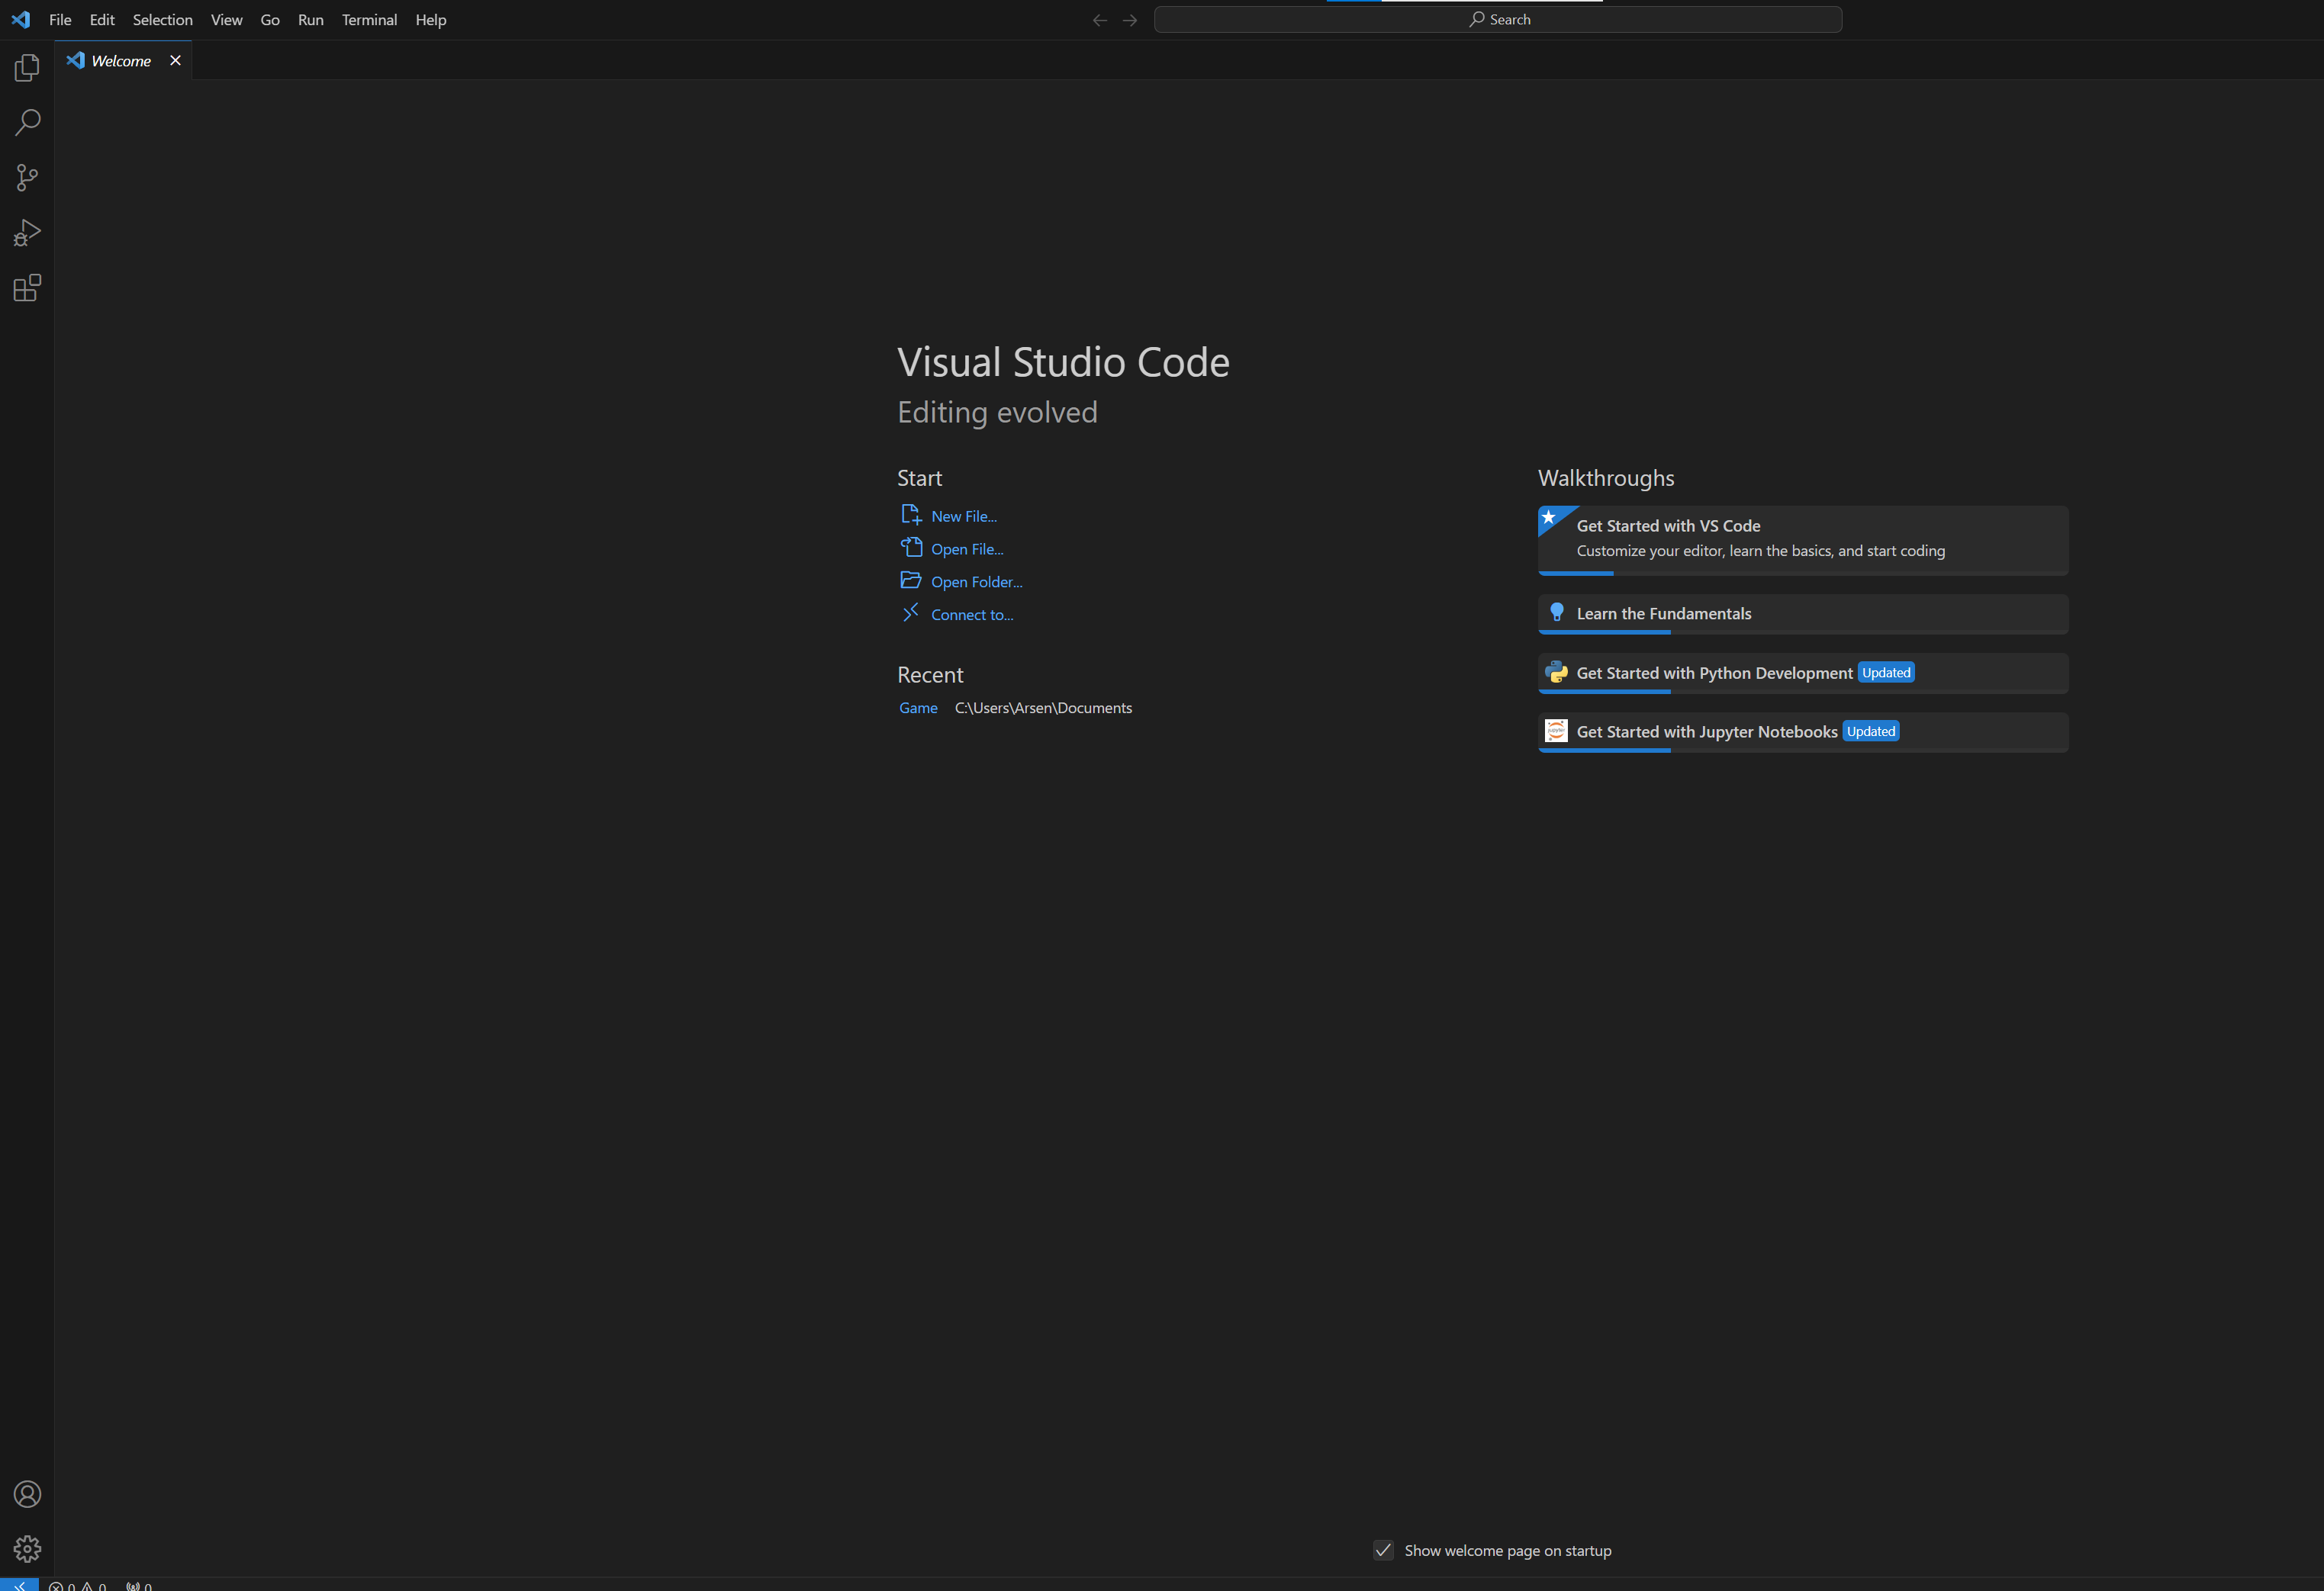Screen dimensions: 2324x1591
Task: Open the recent Game folder link
Action: click(x=918, y=708)
